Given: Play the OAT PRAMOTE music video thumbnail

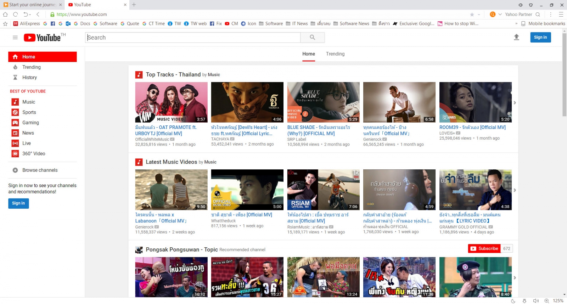Looking at the screenshot, I should [x=172, y=102].
